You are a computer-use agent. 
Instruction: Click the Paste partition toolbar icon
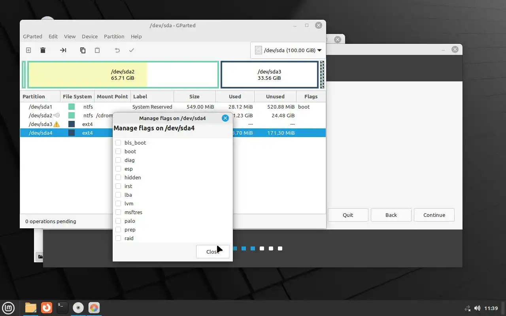click(x=97, y=50)
